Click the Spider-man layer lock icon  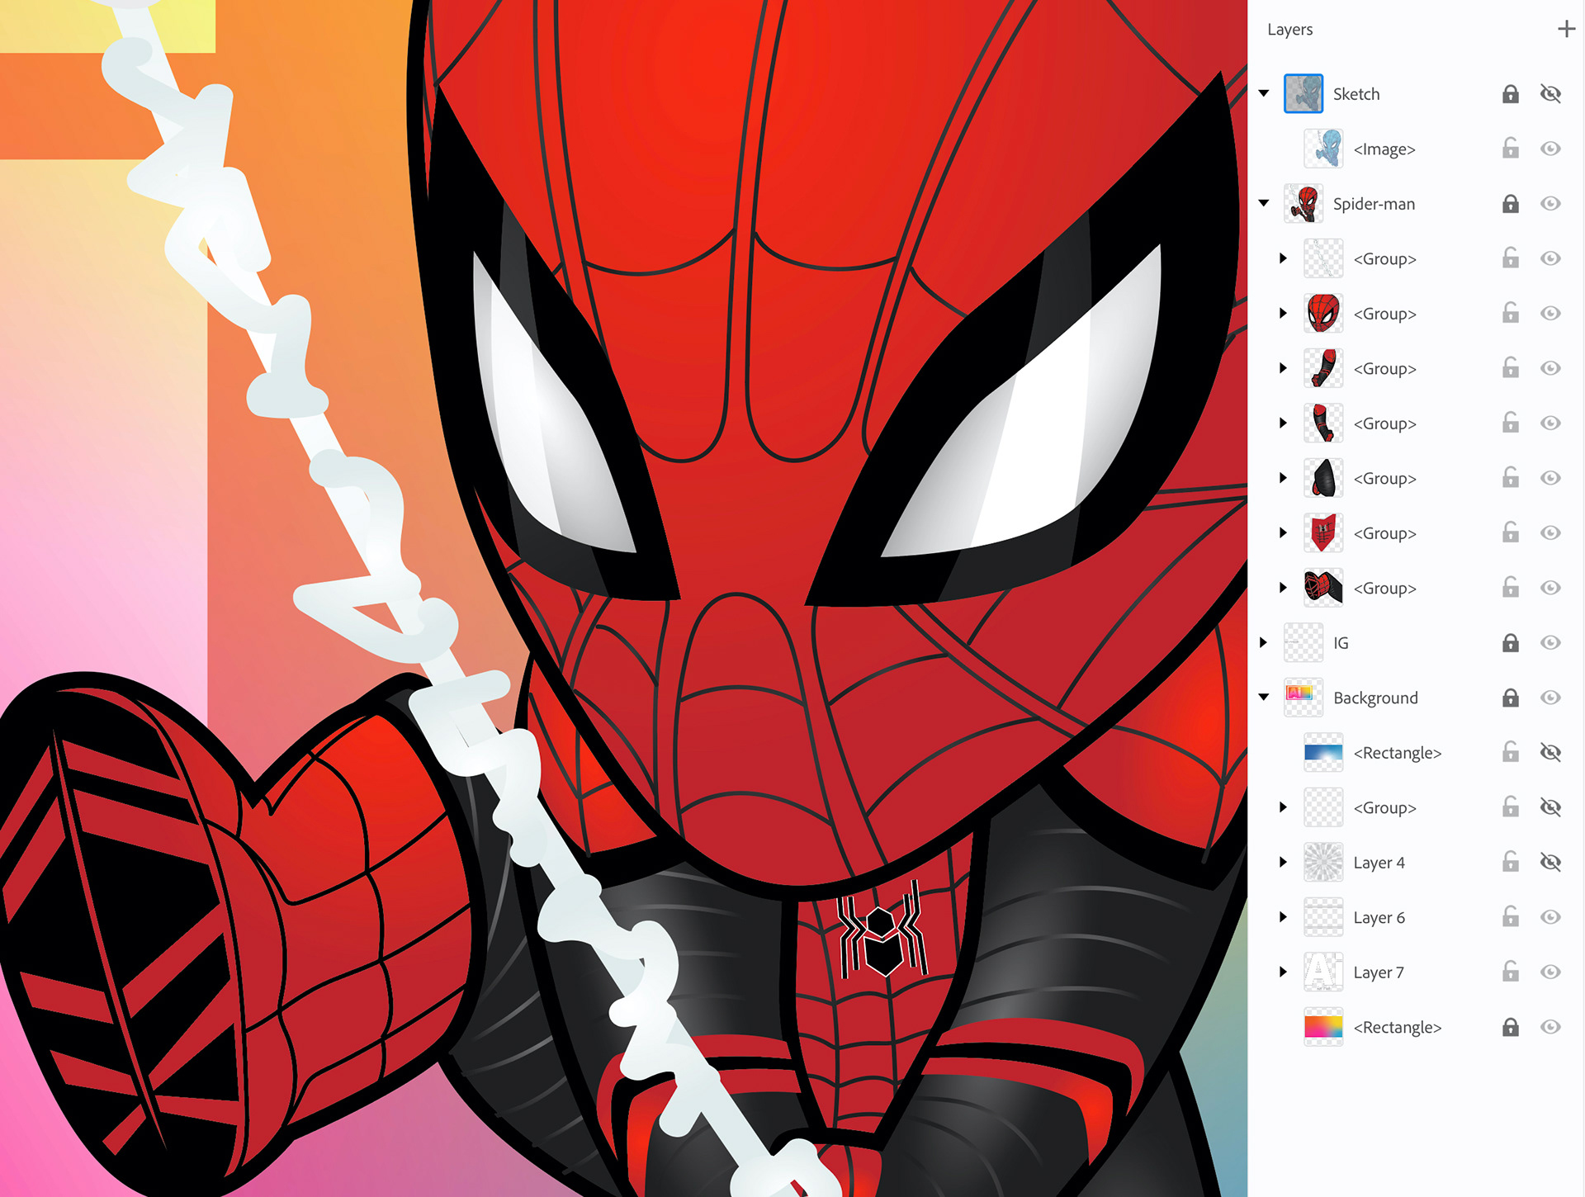coord(1510,204)
